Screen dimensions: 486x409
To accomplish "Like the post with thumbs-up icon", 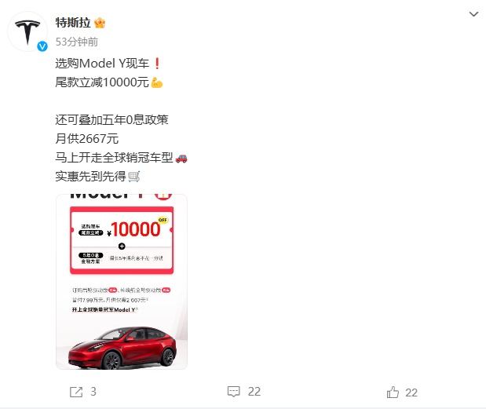I will [x=393, y=393].
